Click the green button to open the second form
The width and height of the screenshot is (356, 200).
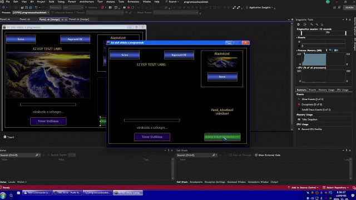coord(222,137)
